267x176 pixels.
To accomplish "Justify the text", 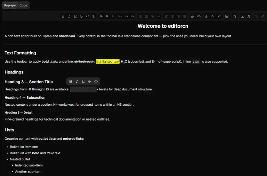I will point(185,16).
